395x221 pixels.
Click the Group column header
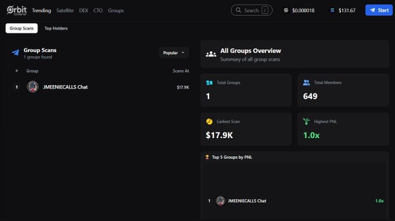[33, 71]
